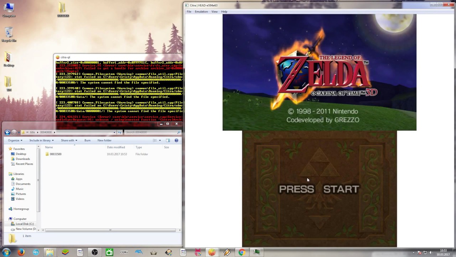Click the Burn toolbar button

tap(87, 140)
